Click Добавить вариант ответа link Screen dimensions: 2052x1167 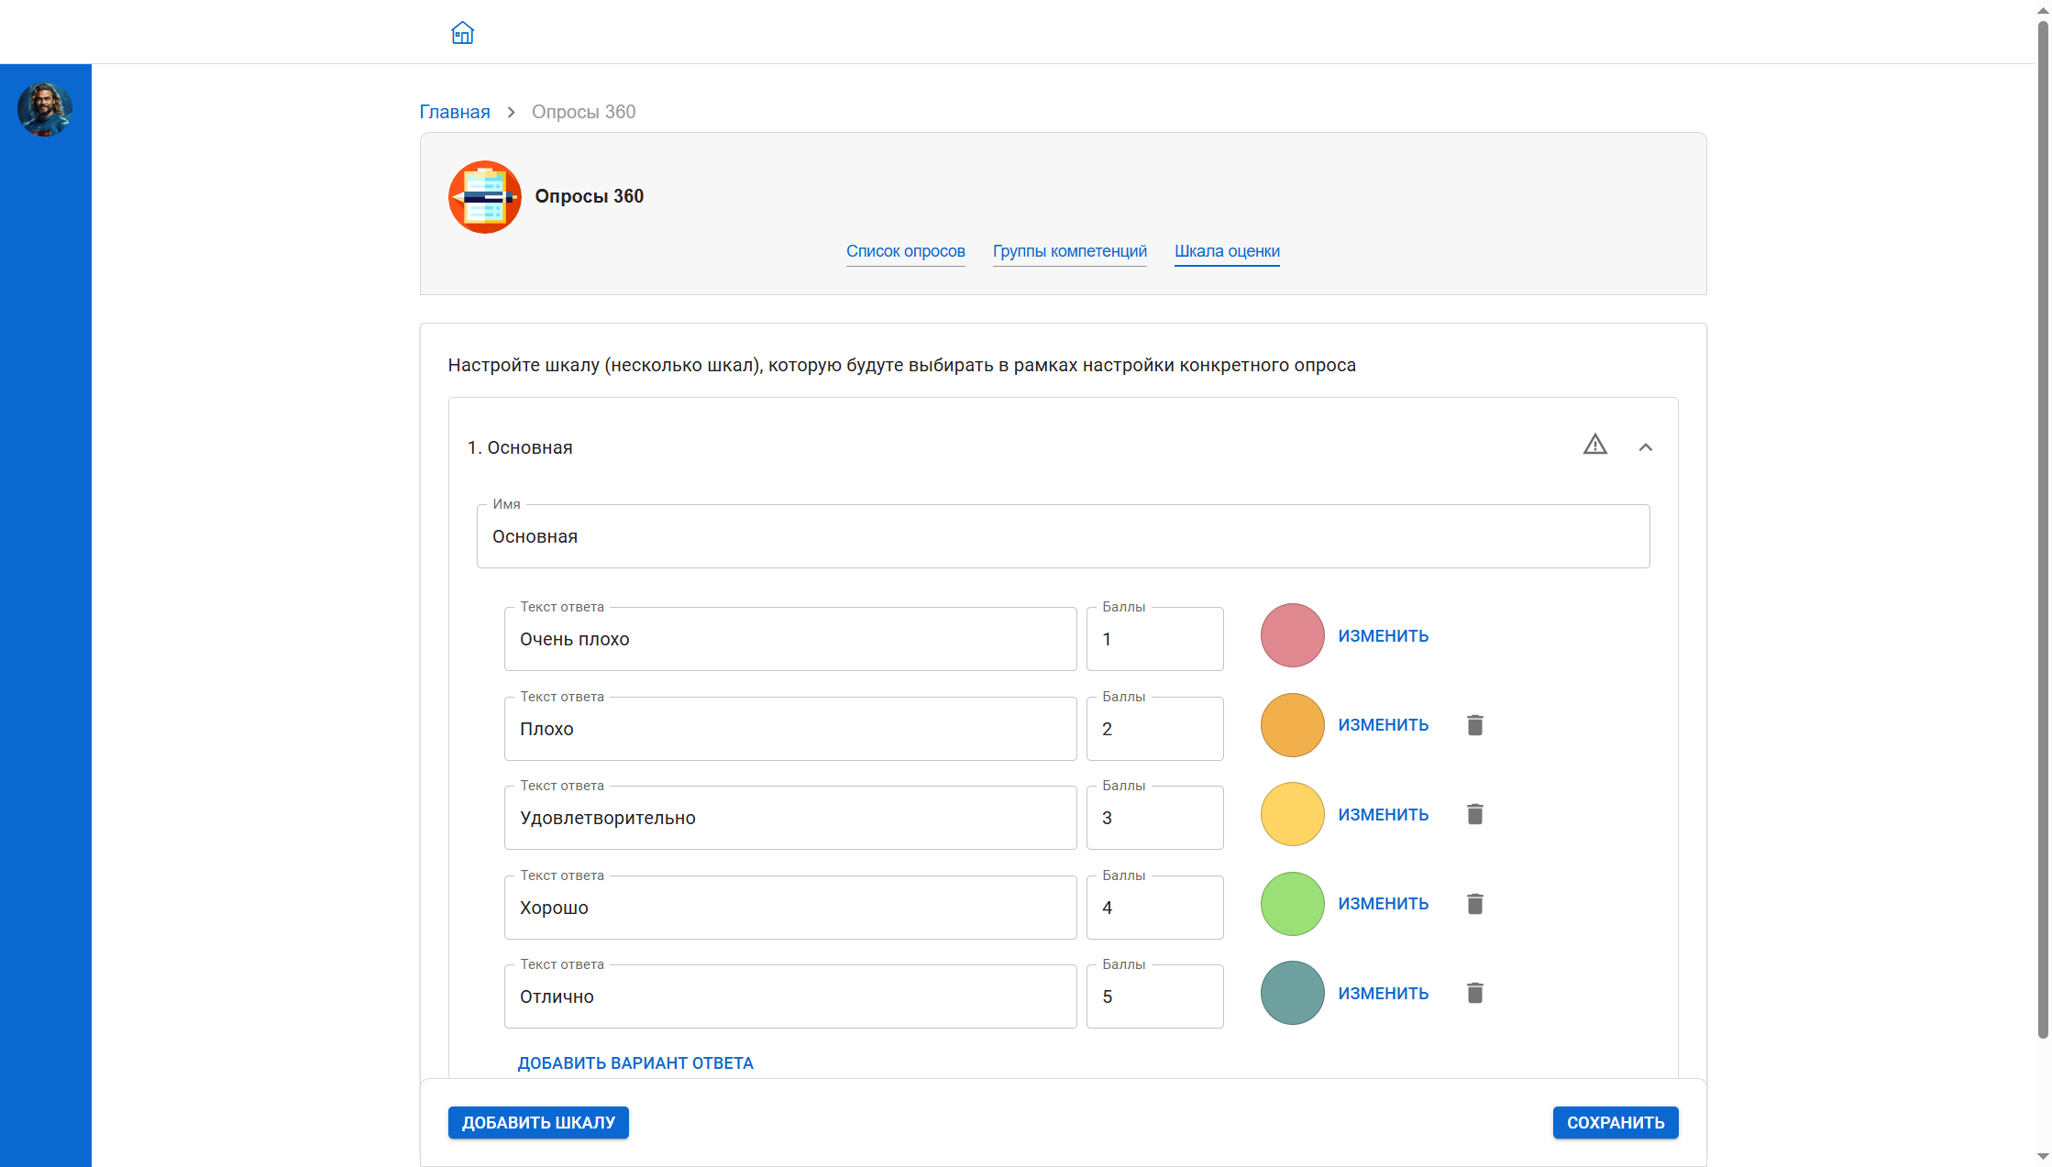(635, 1063)
